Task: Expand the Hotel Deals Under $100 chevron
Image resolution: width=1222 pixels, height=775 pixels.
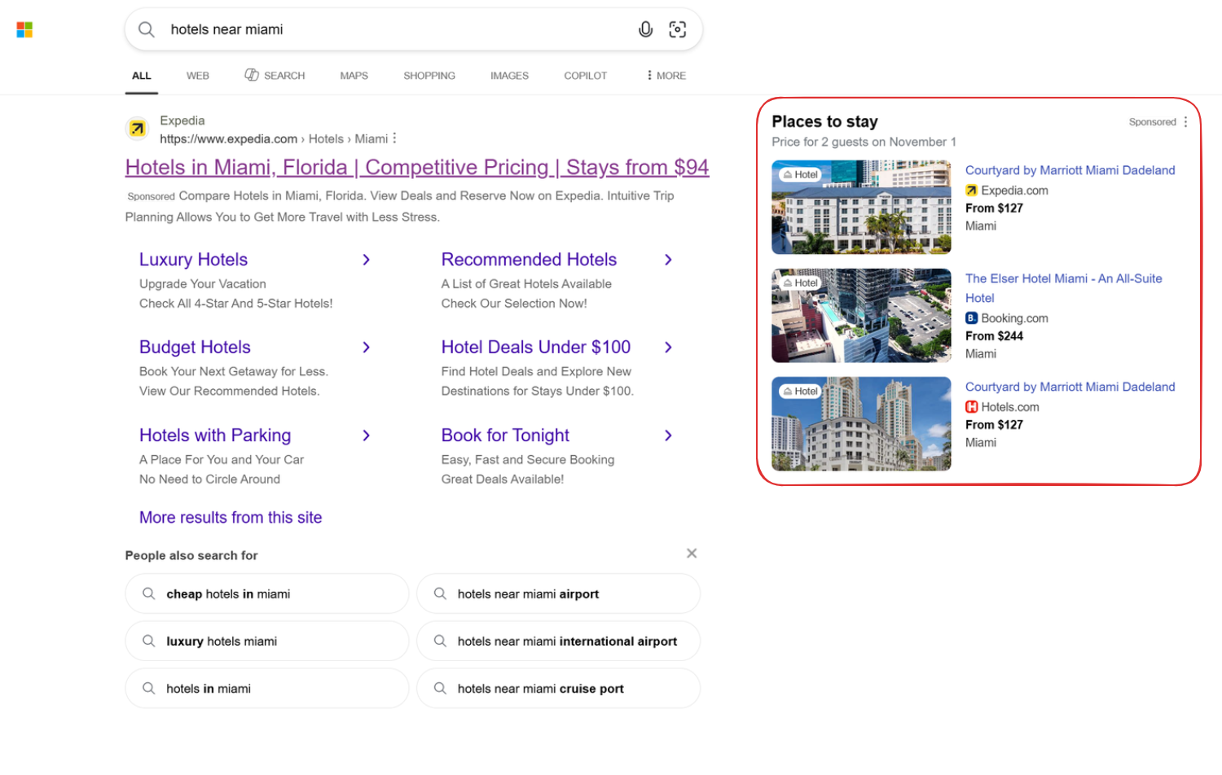Action: (x=669, y=348)
